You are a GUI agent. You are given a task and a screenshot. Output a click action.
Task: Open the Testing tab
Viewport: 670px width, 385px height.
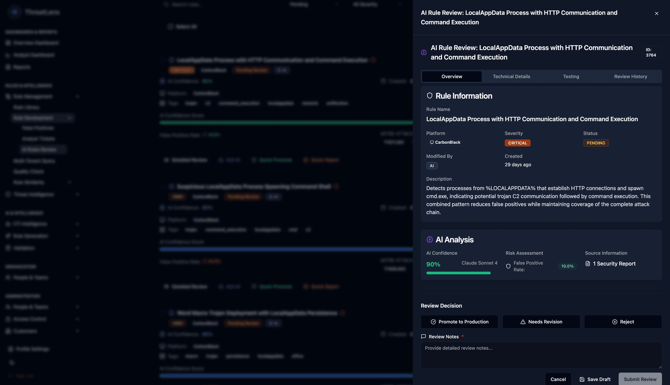click(571, 76)
